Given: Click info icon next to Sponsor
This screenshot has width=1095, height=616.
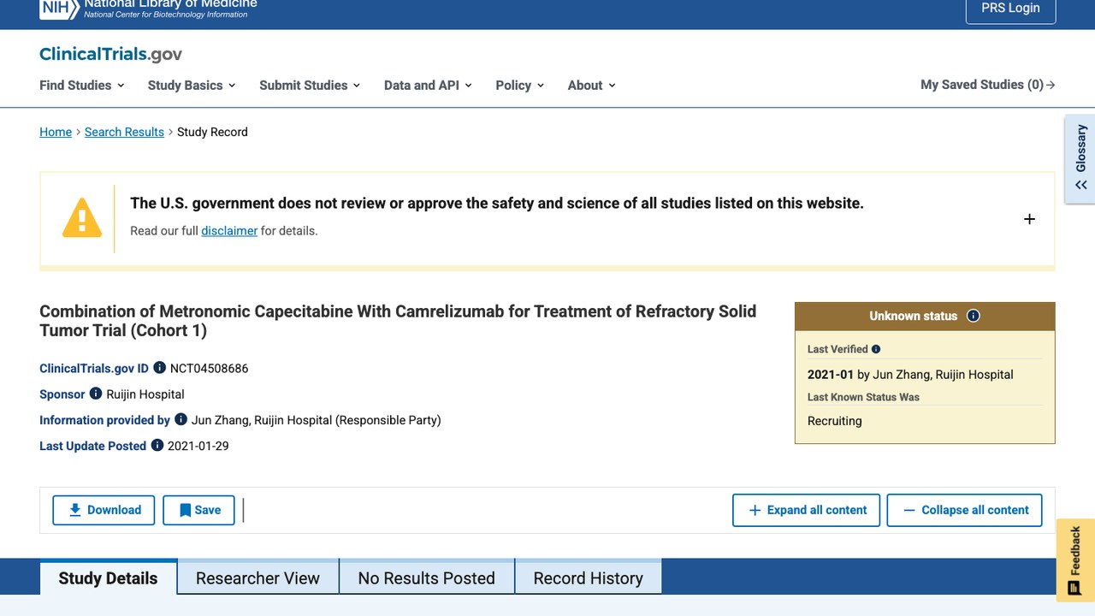Looking at the screenshot, I should (x=96, y=394).
